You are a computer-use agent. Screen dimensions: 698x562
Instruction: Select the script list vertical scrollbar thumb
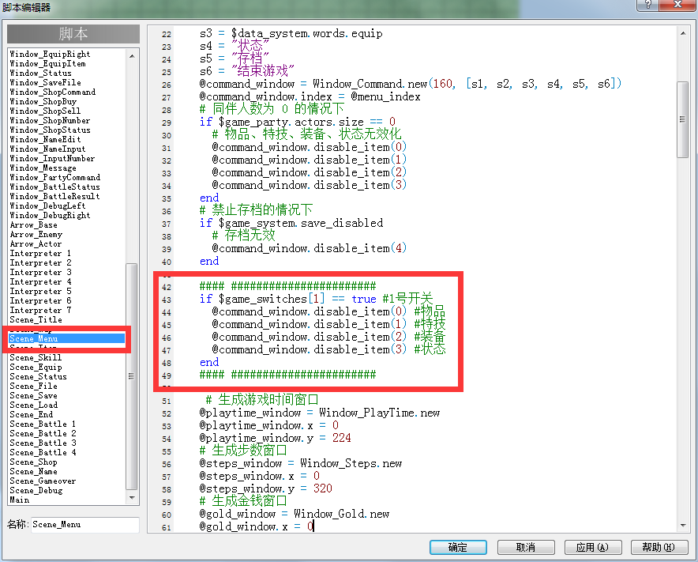pos(132,376)
